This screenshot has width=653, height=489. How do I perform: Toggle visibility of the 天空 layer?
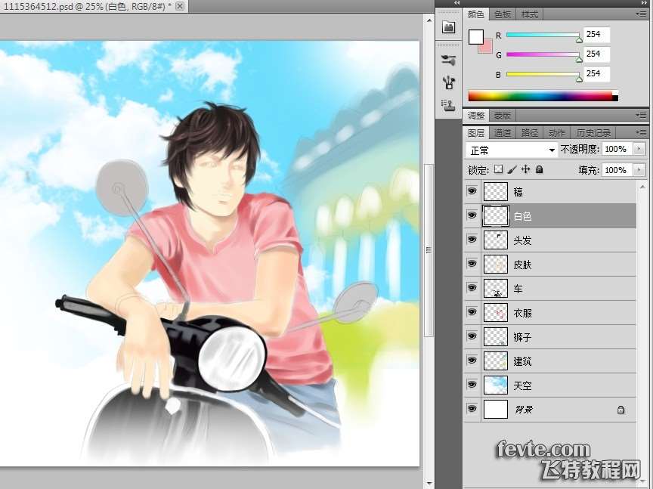coord(472,385)
